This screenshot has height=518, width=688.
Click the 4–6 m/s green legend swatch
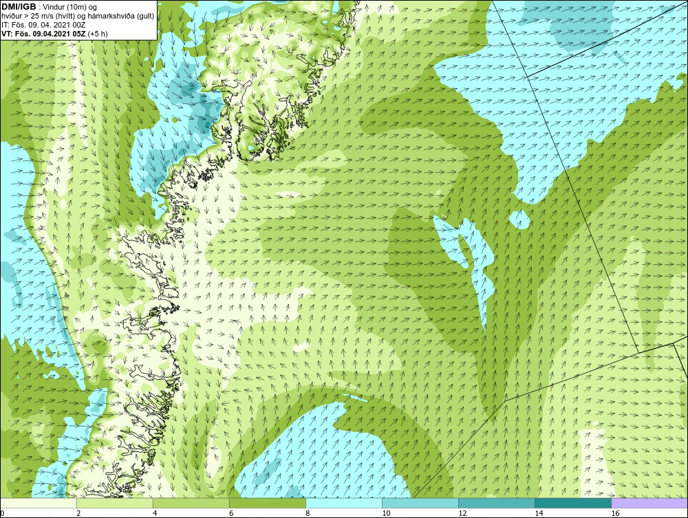coord(191,503)
